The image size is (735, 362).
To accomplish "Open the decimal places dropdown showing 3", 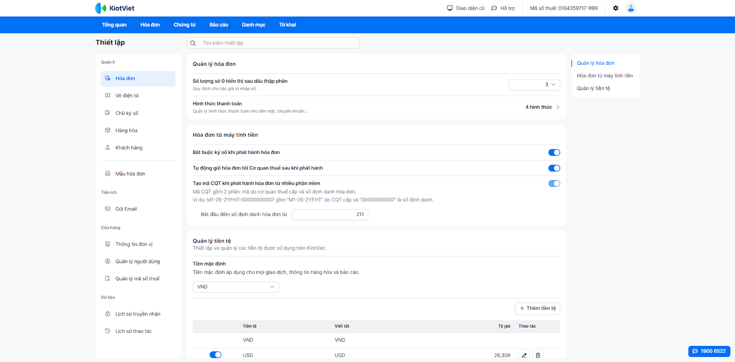I will coord(534,85).
